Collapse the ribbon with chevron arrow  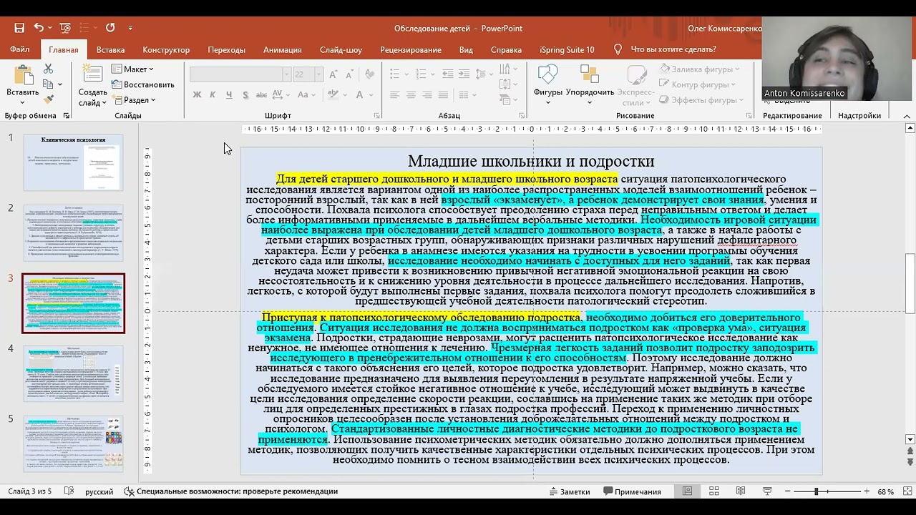907,116
